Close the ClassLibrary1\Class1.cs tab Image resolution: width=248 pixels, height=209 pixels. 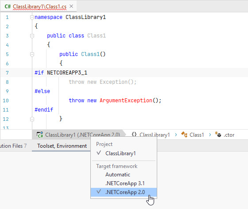(71, 6)
